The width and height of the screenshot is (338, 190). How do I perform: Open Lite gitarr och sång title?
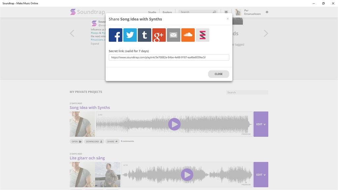pyautogui.click(x=87, y=158)
